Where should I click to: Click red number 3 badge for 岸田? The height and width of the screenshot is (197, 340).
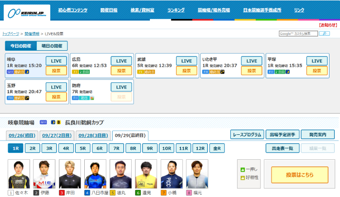tap(62, 193)
